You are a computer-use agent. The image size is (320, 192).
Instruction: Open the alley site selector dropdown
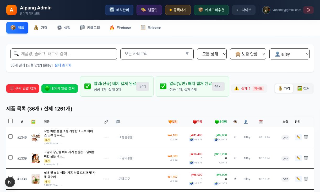289,54
